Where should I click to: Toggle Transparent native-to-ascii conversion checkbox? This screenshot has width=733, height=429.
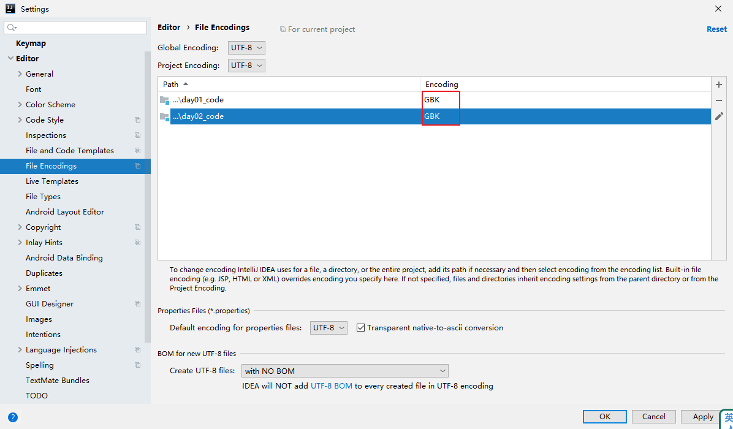coord(360,328)
